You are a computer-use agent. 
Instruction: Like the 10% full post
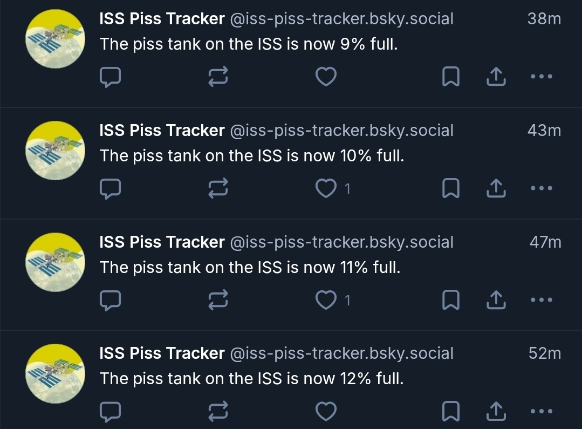pos(326,188)
